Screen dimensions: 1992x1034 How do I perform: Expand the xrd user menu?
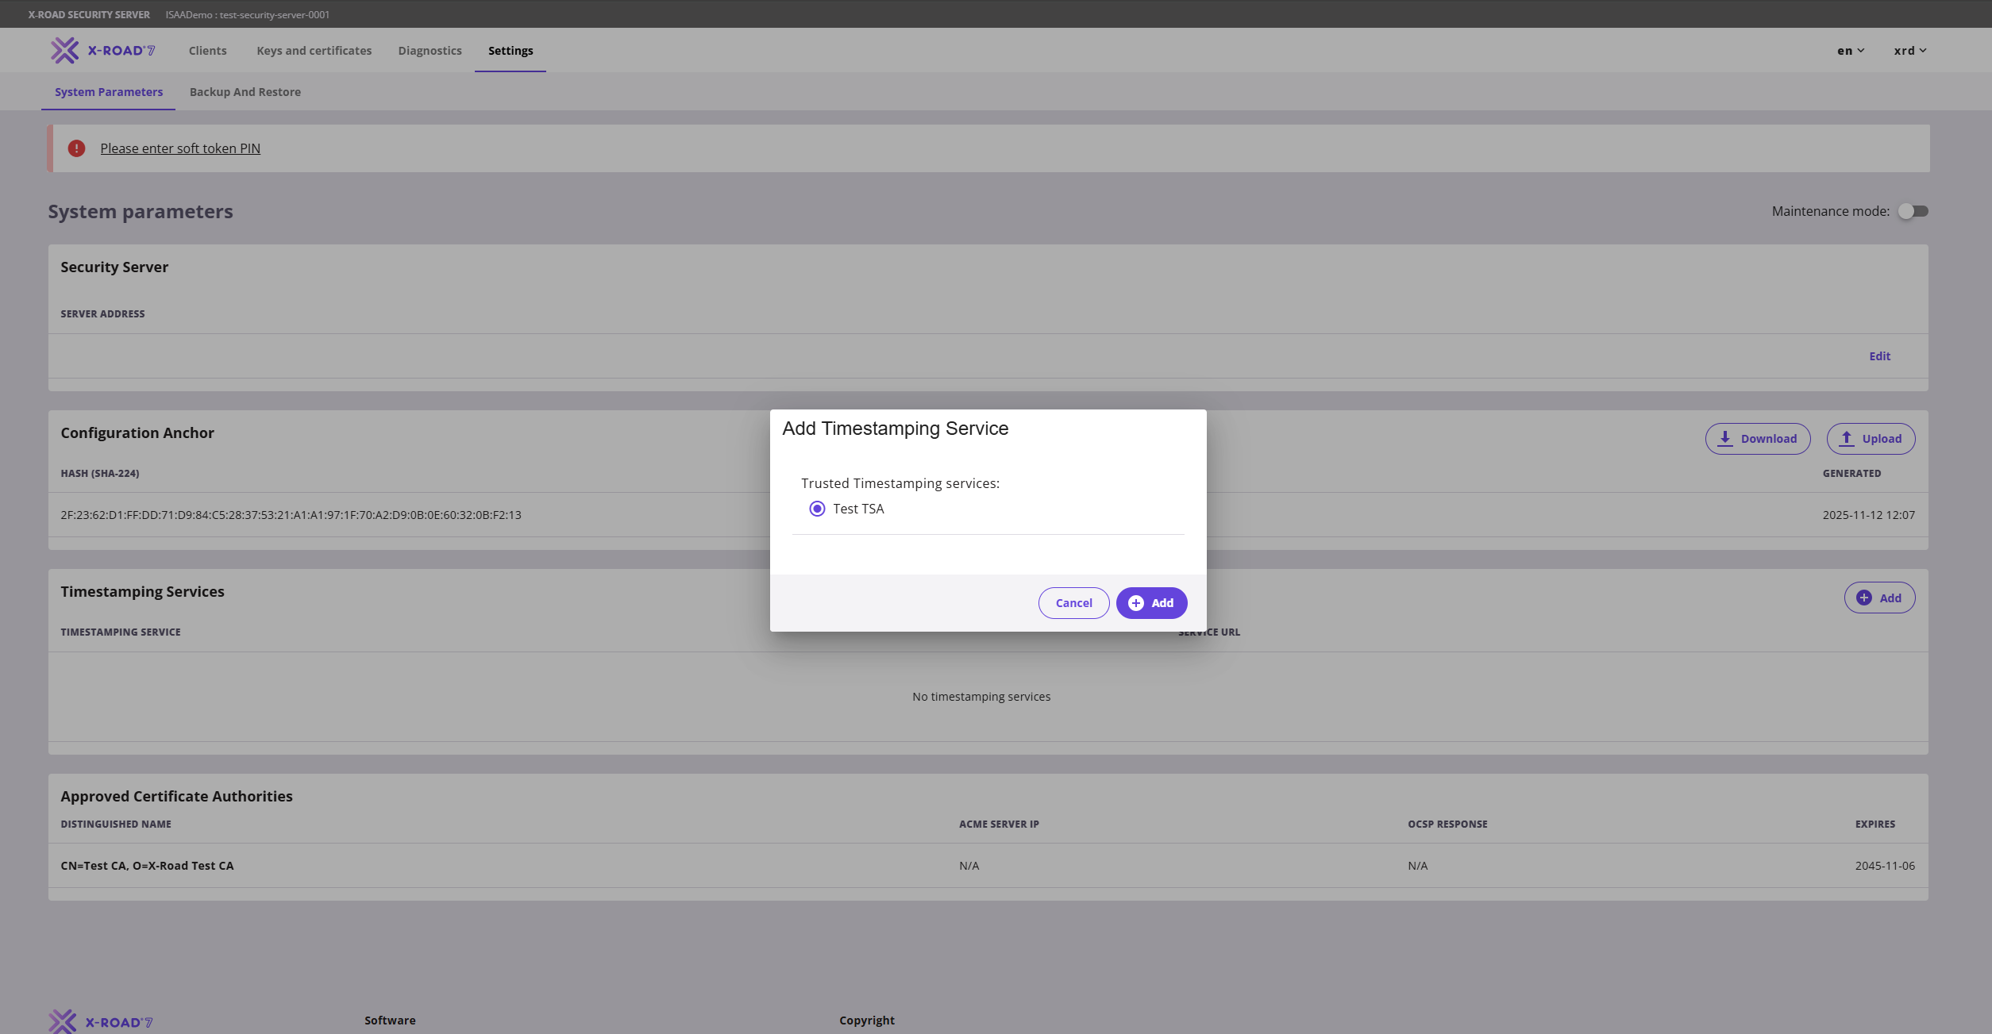coord(1910,51)
